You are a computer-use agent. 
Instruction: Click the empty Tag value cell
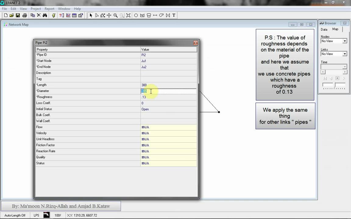coord(168,79)
